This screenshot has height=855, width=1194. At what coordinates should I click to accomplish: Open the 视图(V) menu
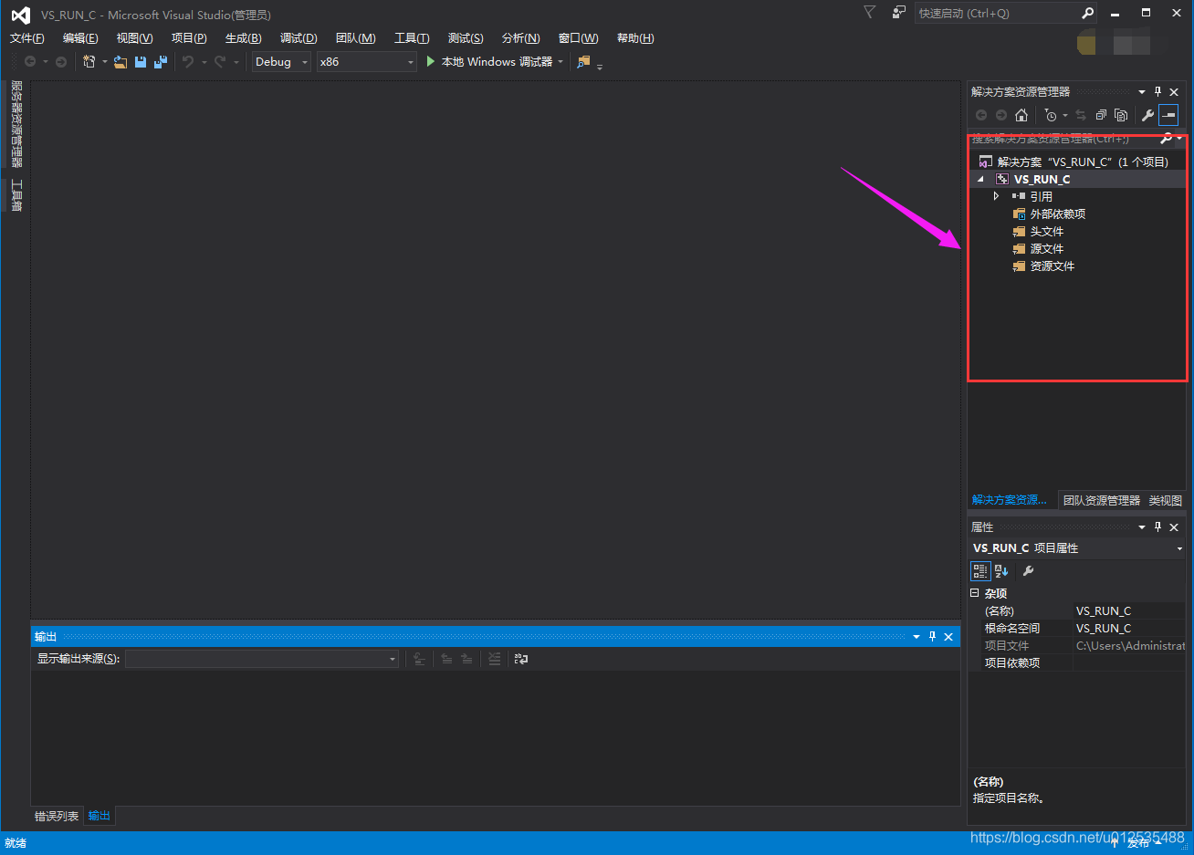pyautogui.click(x=134, y=38)
